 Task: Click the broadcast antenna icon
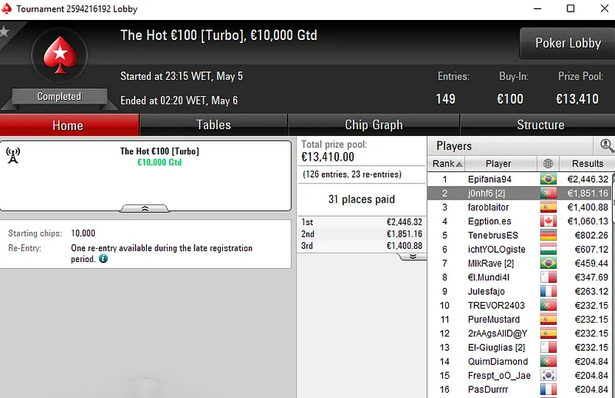tap(12, 156)
